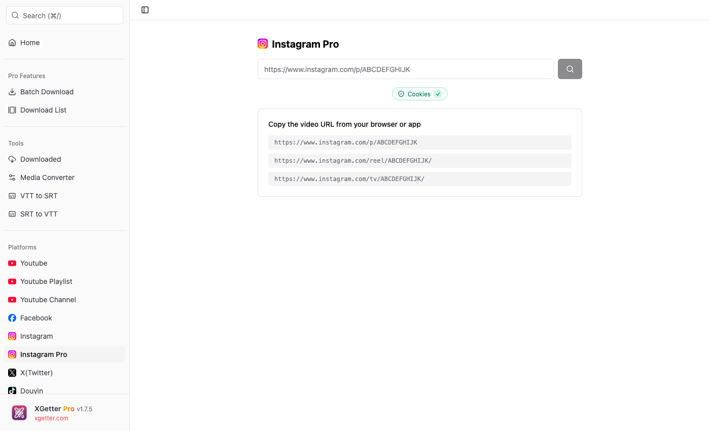
Task: Select SRT to VTT tool
Action: point(64,214)
